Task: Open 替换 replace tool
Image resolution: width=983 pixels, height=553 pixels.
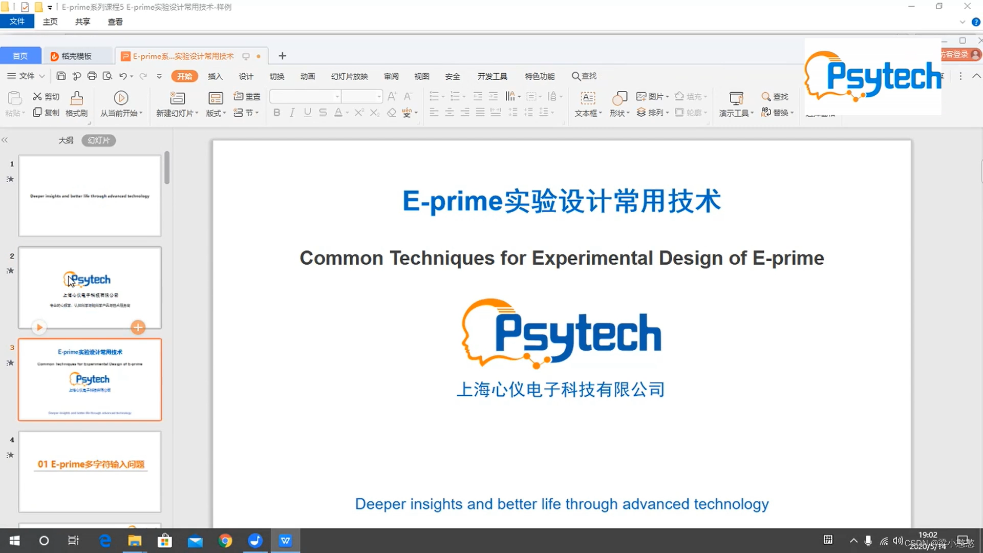Action: pos(777,113)
